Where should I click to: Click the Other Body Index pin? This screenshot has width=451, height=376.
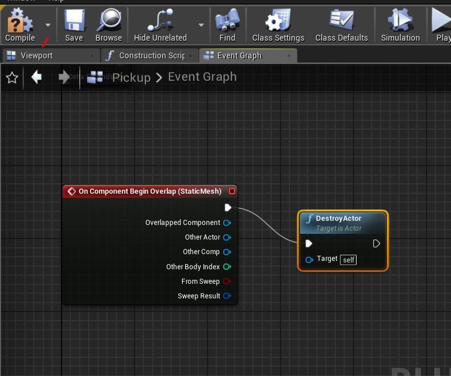(x=227, y=267)
